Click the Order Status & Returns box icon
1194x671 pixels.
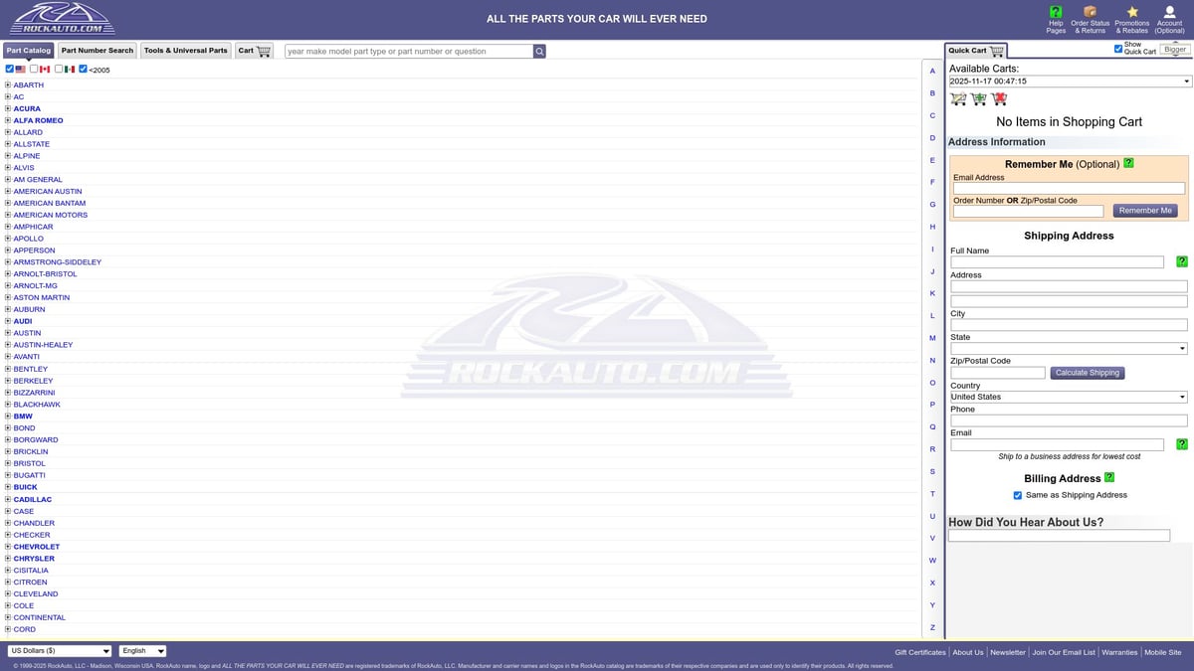1090,12
